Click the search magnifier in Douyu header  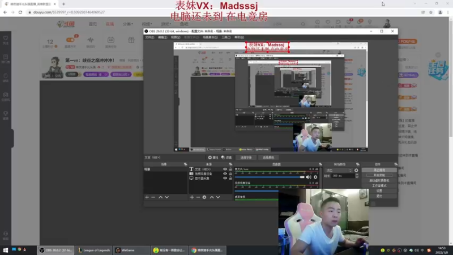(x=303, y=24)
